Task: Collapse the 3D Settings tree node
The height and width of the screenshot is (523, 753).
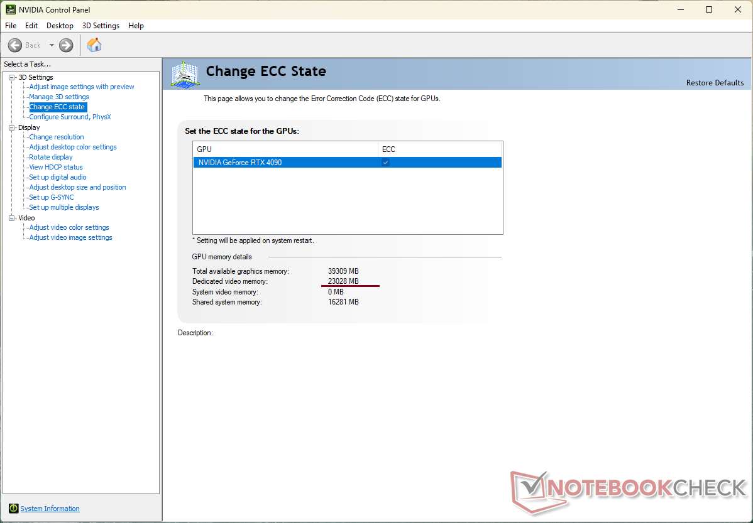Action: click(12, 77)
